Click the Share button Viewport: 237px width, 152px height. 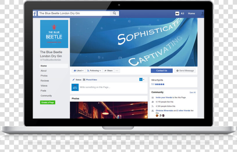[108, 71]
